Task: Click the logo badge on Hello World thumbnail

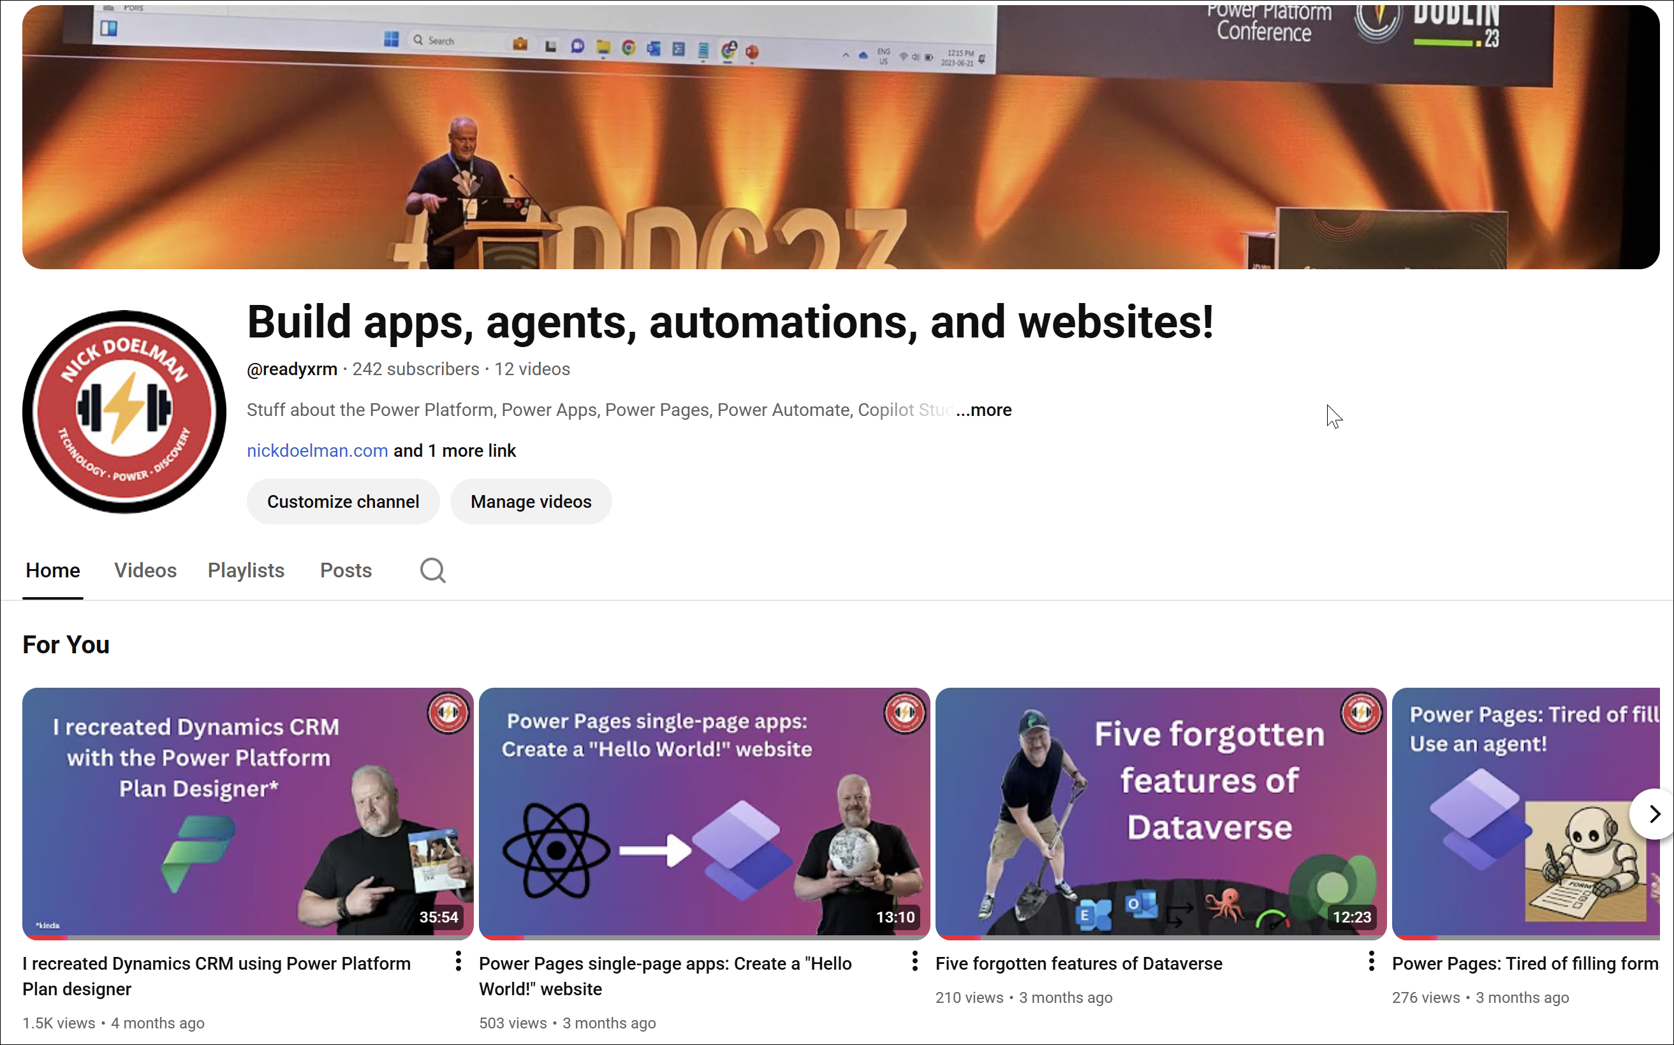Action: click(904, 713)
